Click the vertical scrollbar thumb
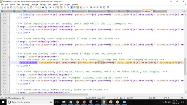The height and width of the screenshot is (105, 187). coord(185,66)
